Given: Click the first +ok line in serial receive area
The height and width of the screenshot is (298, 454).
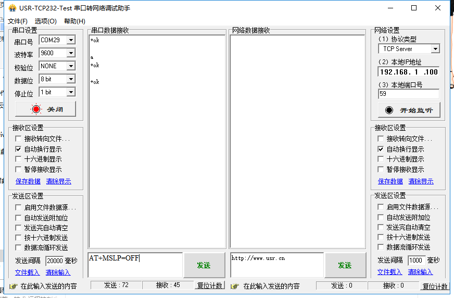Looking at the screenshot, I should 95,40.
